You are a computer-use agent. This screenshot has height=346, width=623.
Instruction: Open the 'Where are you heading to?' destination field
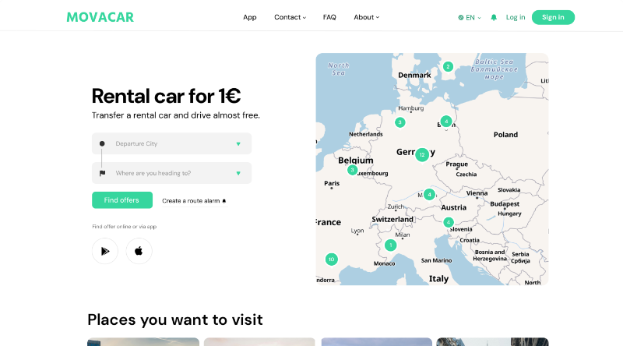point(171,173)
